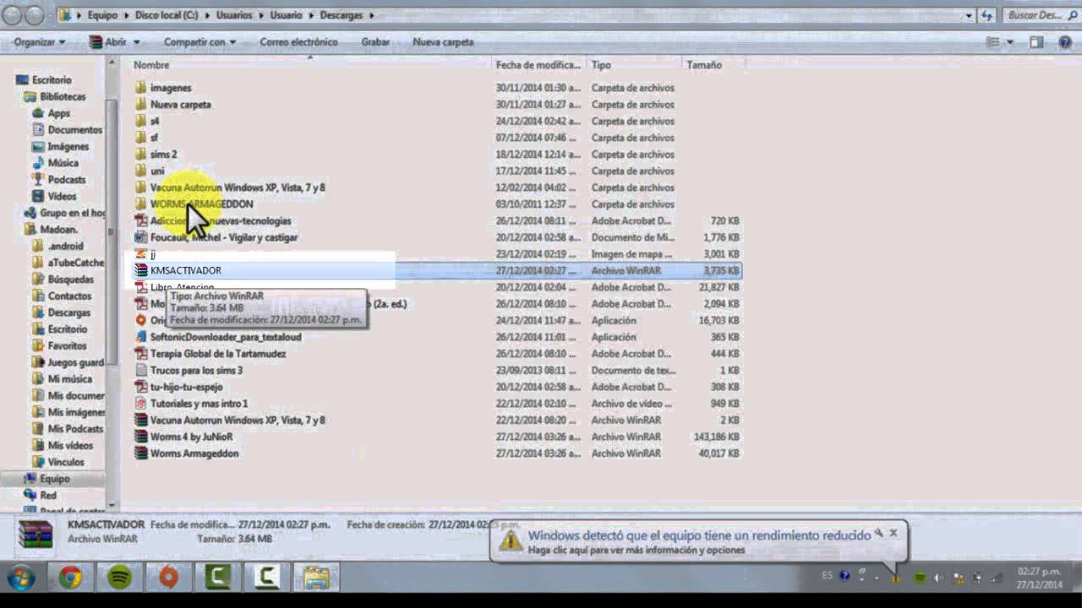Click the KMSACTIVADOR WinRAR archive icon

click(x=141, y=270)
